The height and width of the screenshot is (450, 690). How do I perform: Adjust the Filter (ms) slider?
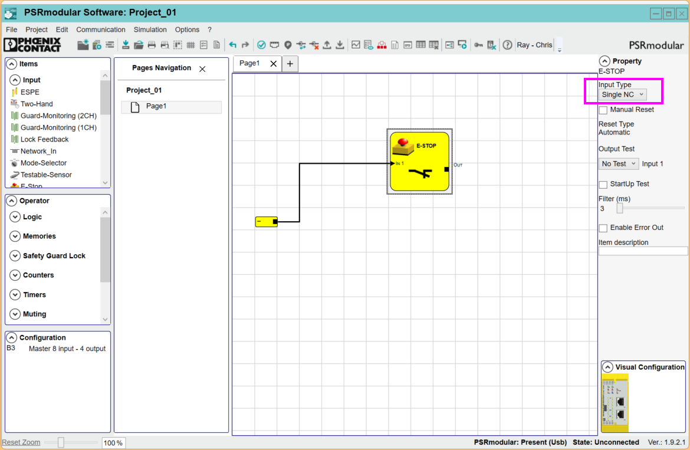click(620, 209)
